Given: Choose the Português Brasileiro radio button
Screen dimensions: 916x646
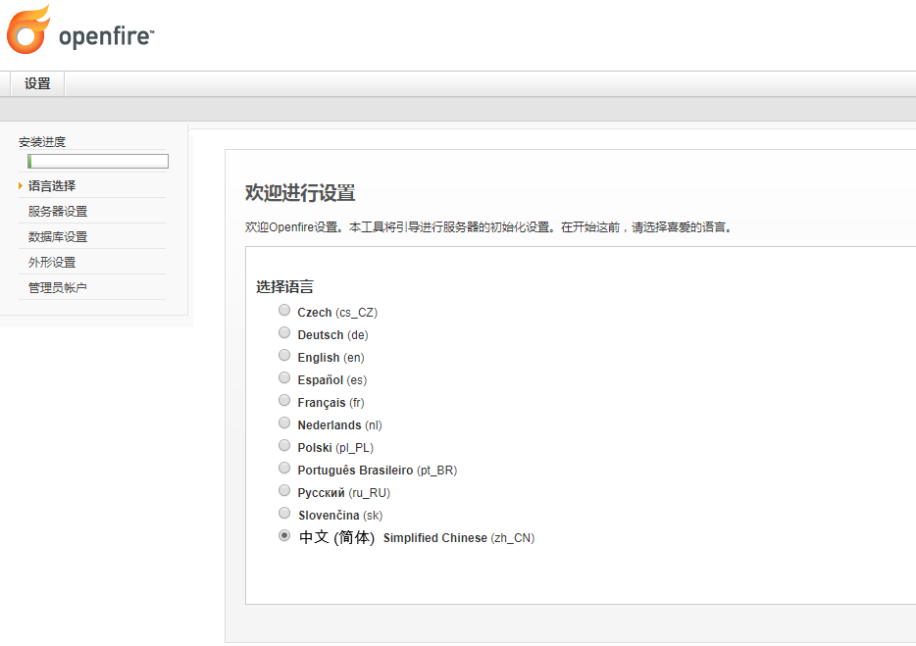Looking at the screenshot, I should point(284,468).
